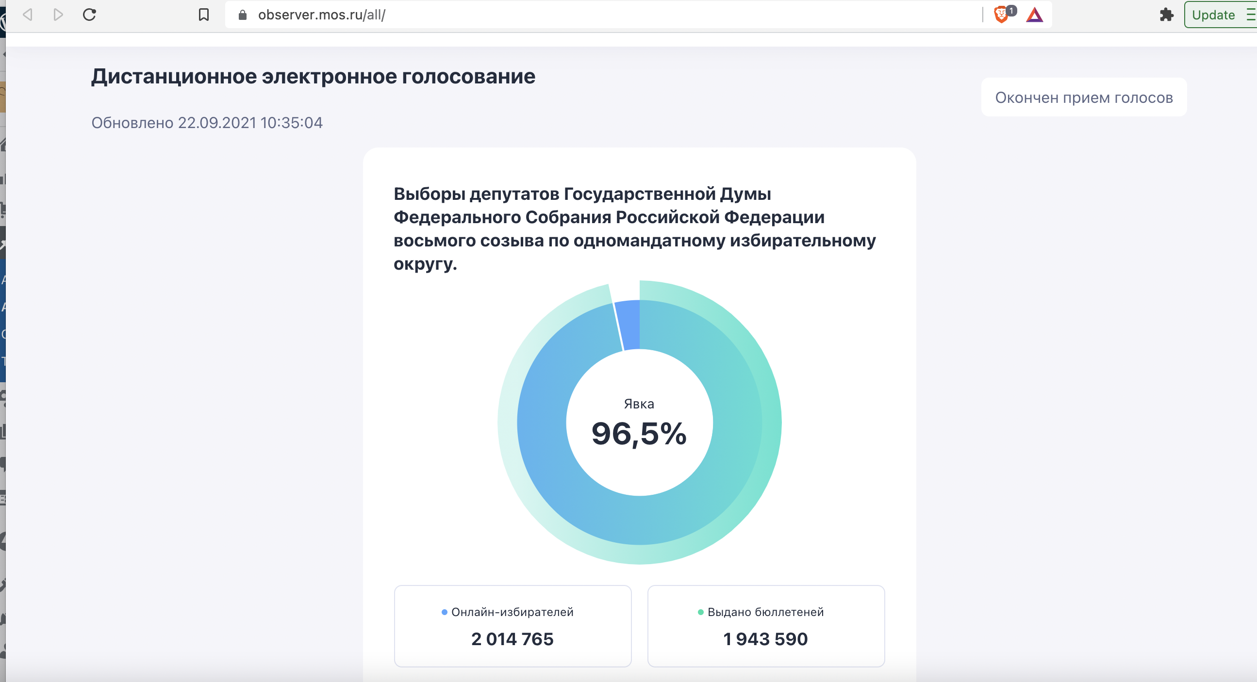Reload the observer.mos.ru page
The width and height of the screenshot is (1257, 682).
(89, 15)
